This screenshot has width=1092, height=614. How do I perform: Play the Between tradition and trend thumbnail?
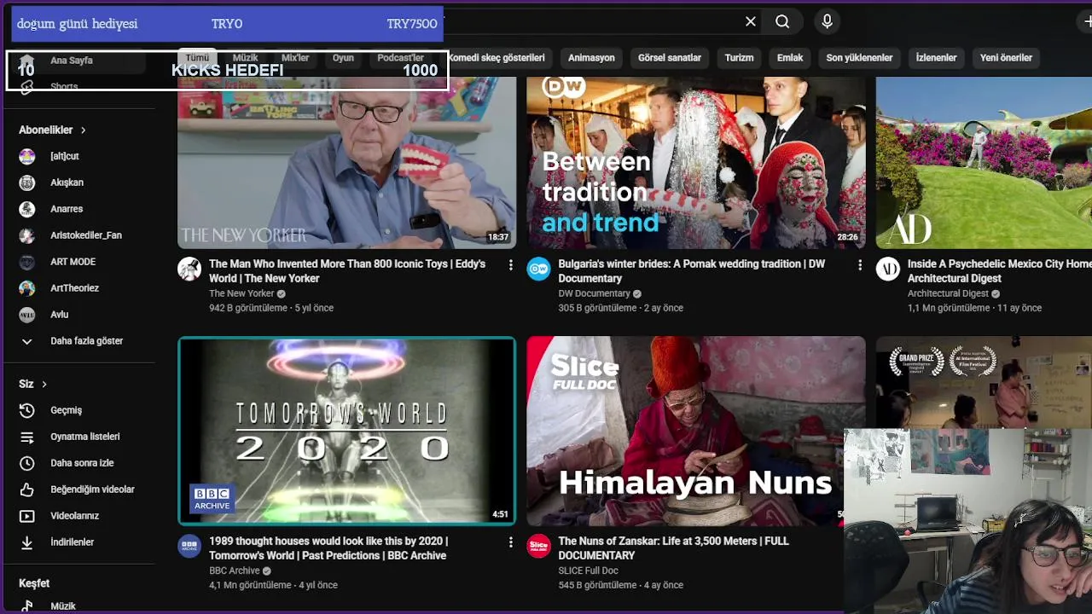click(695, 163)
